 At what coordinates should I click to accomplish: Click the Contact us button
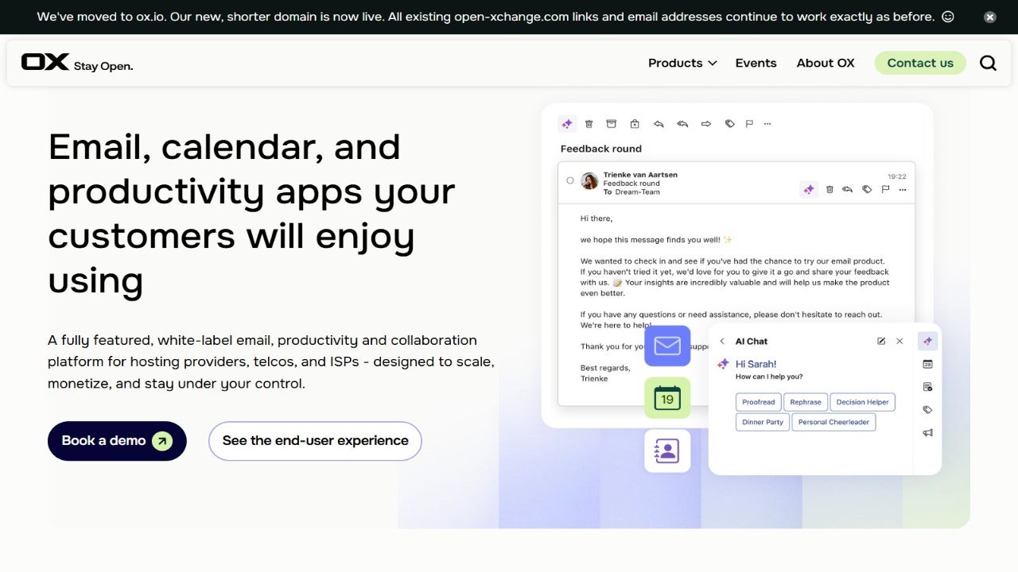click(920, 63)
